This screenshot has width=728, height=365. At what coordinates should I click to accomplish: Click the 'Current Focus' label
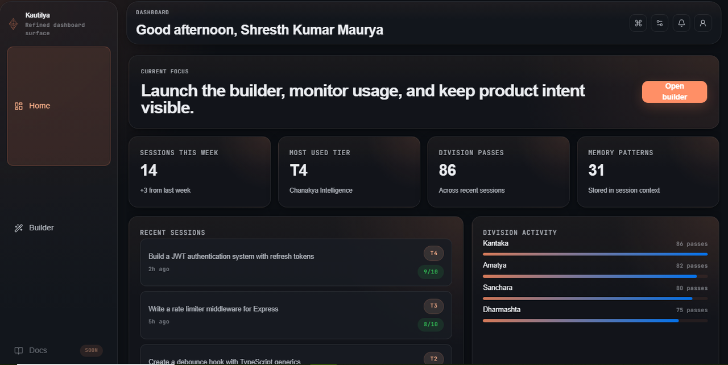(x=165, y=72)
